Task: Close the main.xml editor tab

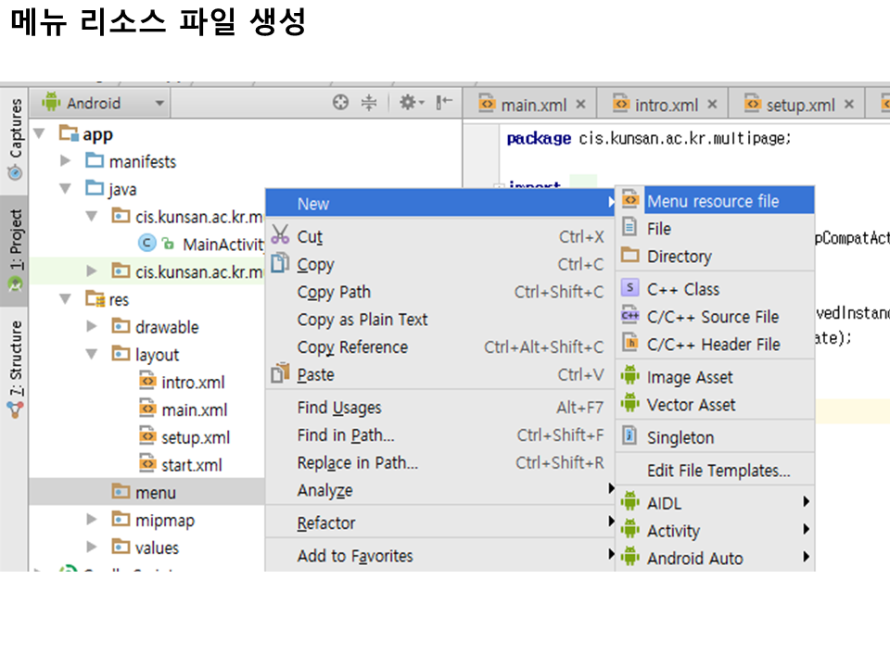Action: pyautogui.click(x=581, y=105)
